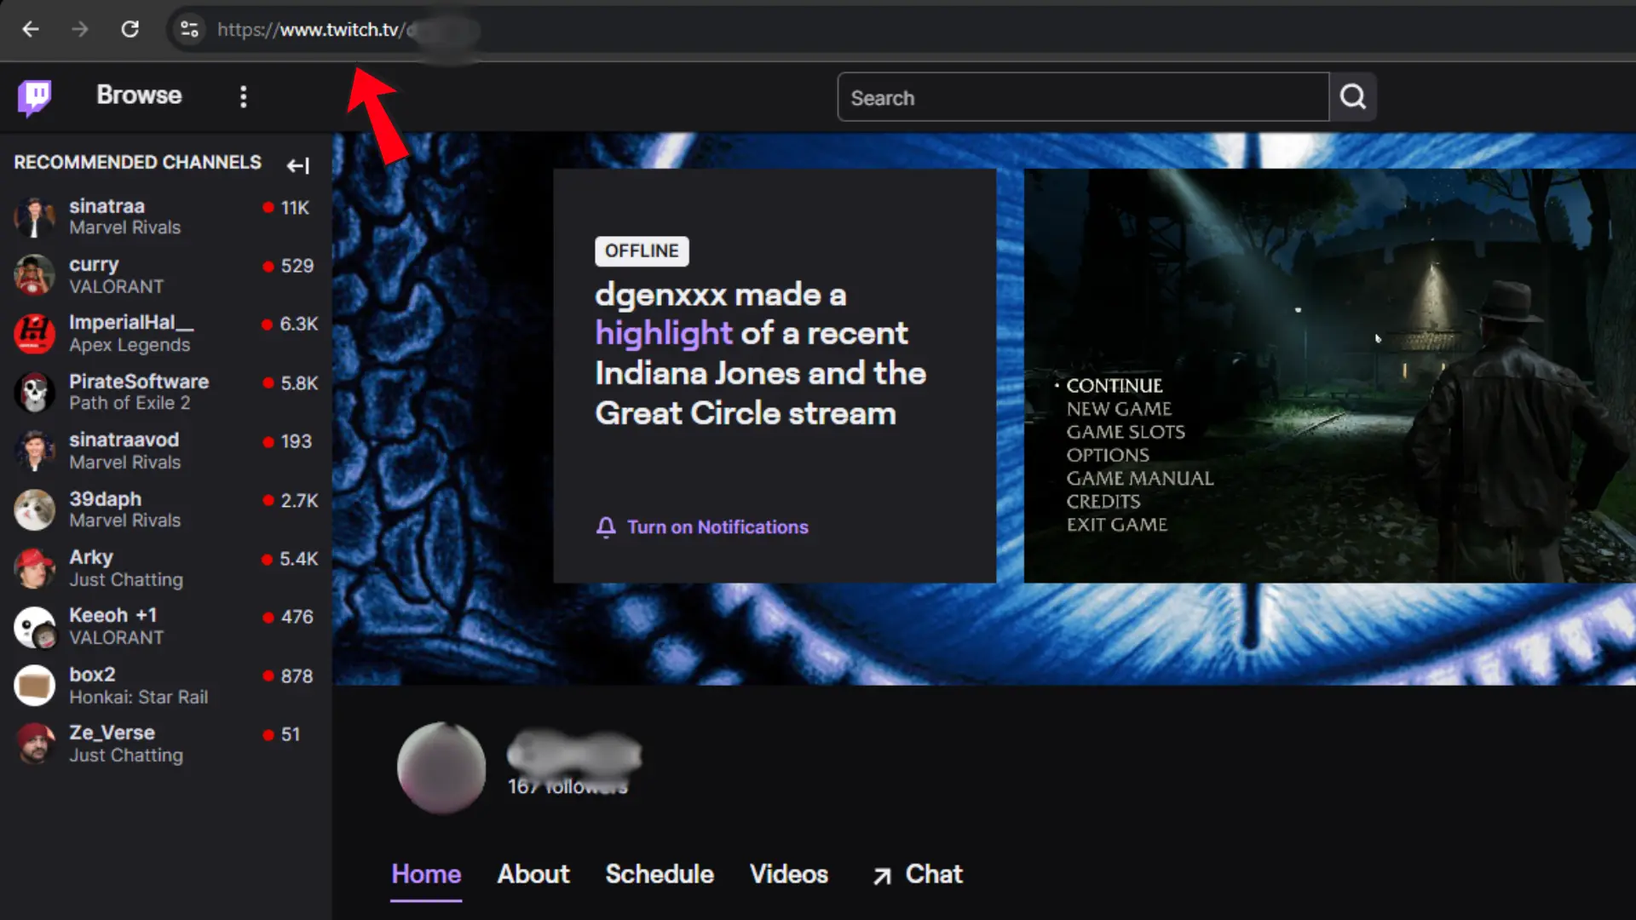Click the followers count text
Screen dimensions: 1636x920
click(567, 786)
